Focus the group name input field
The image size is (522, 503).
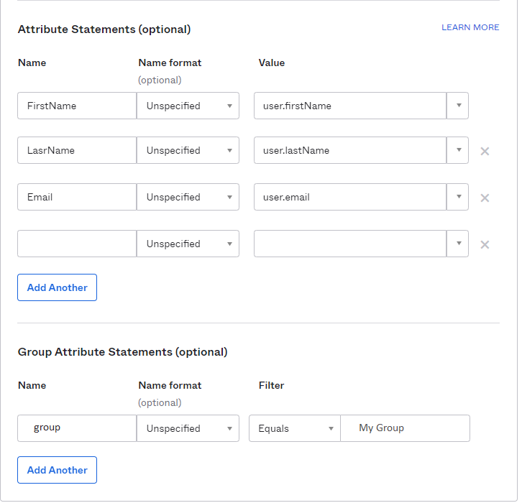(77, 428)
